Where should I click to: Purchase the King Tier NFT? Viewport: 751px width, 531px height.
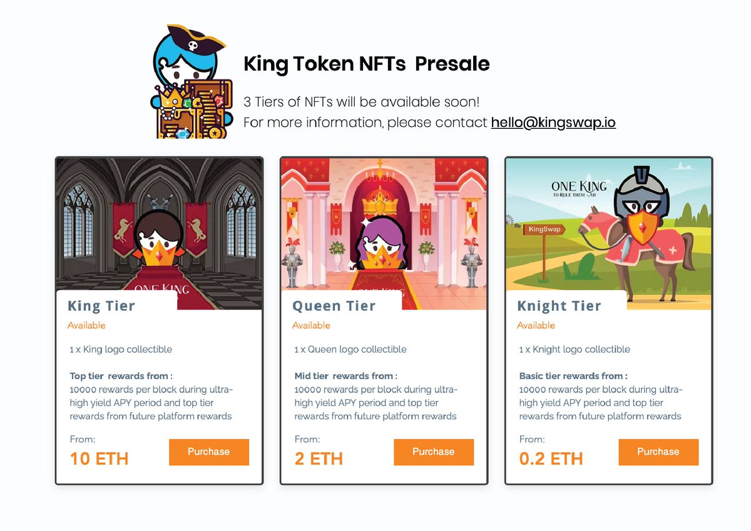point(209,452)
